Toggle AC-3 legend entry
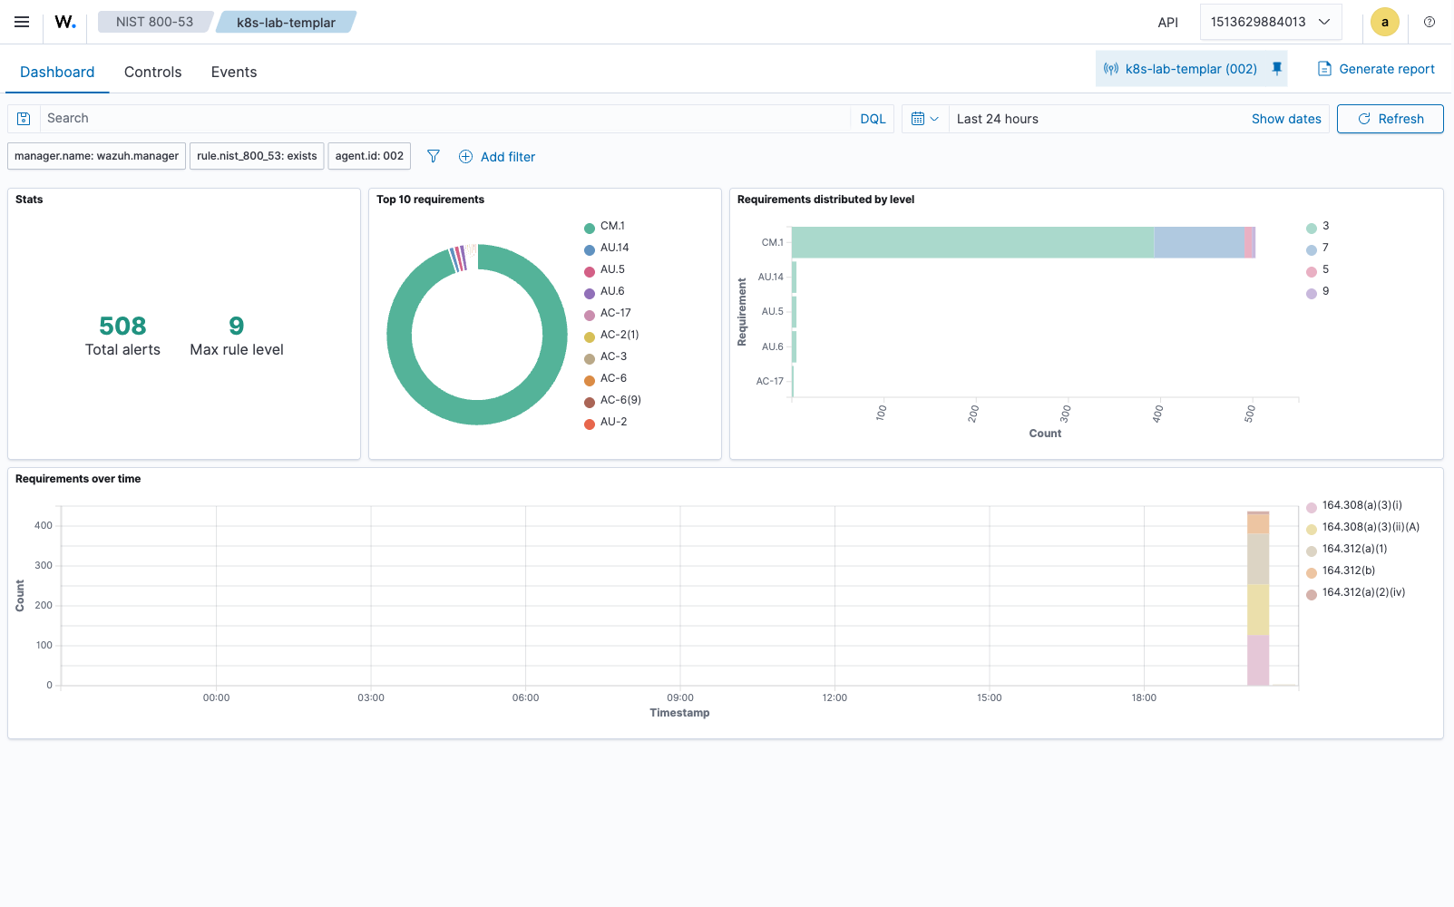This screenshot has width=1454, height=907. click(x=605, y=356)
